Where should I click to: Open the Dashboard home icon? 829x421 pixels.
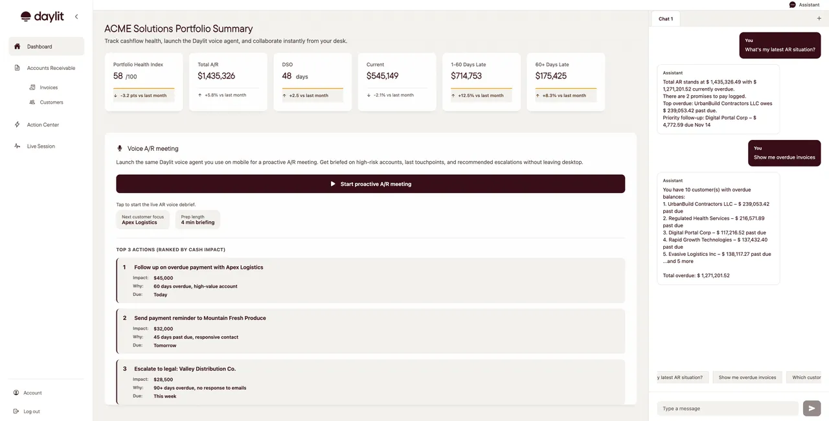(17, 47)
